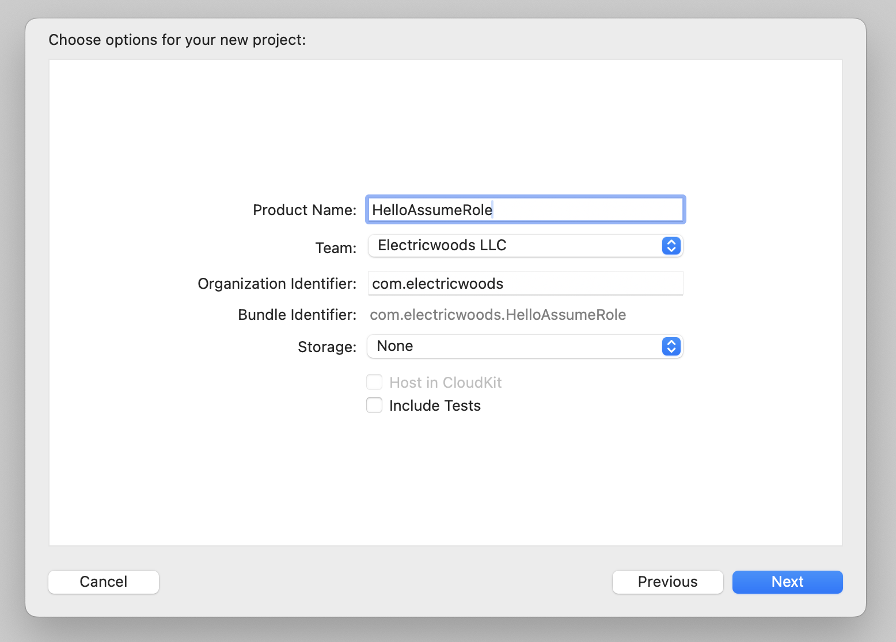Click the Include Tests label text
Screen dimensions: 896x642
pos(435,406)
